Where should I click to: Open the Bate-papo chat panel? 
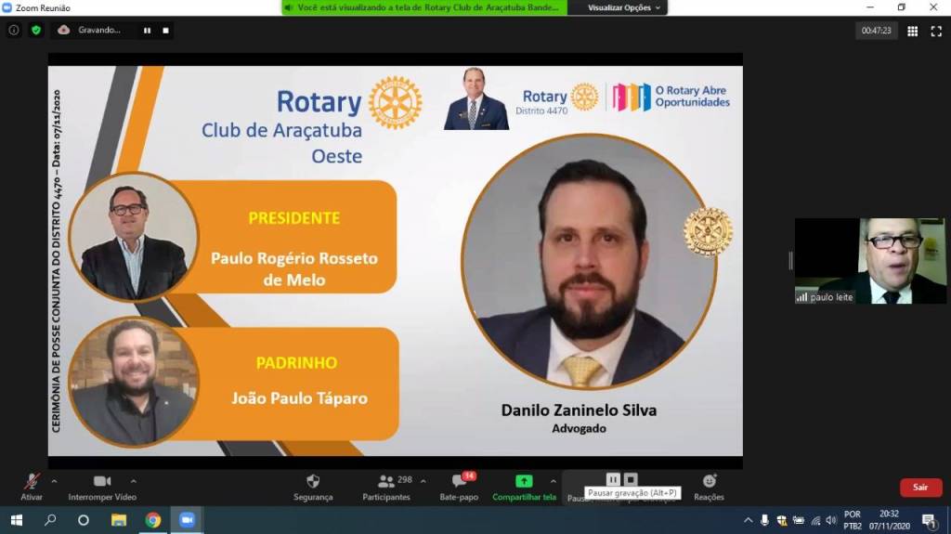coord(459,486)
